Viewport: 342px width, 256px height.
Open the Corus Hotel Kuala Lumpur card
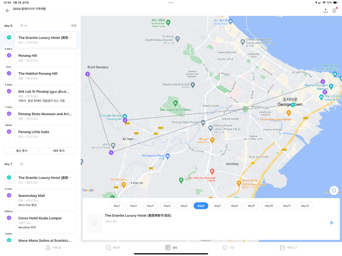[x=46, y=222]
